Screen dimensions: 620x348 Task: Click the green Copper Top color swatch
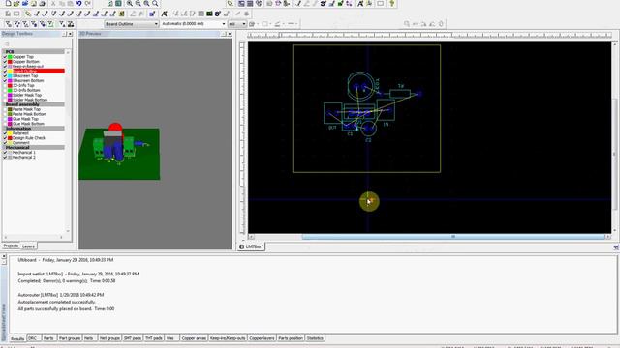[11, 57]
